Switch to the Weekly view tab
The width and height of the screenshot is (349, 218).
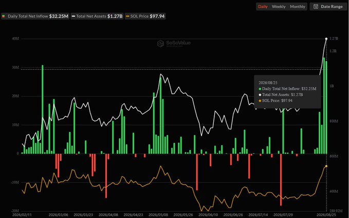[x=279, y=7]
